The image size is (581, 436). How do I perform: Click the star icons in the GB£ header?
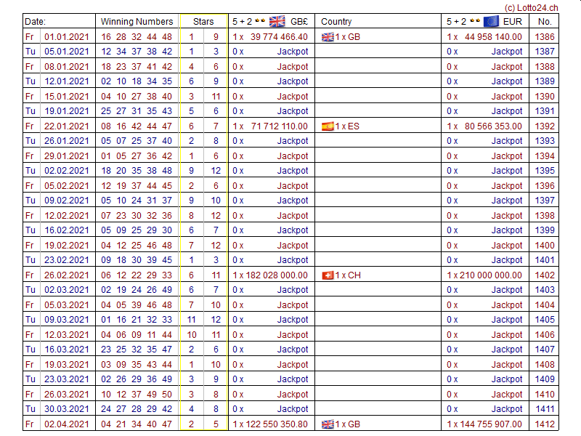point(260,21)
